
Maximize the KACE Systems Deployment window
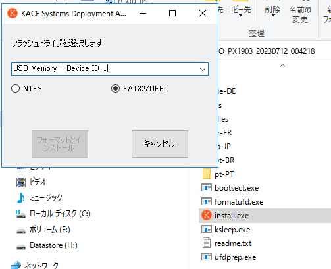click(172, 13)
